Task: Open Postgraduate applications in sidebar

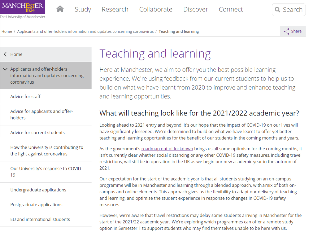Action: click(36, 205)
